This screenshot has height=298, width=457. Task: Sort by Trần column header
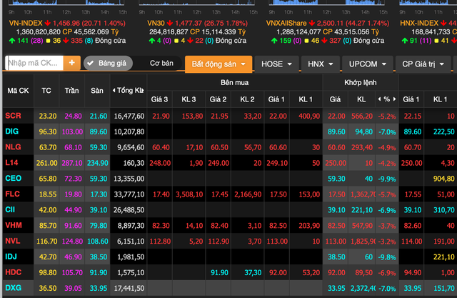(x=71, y=91)
